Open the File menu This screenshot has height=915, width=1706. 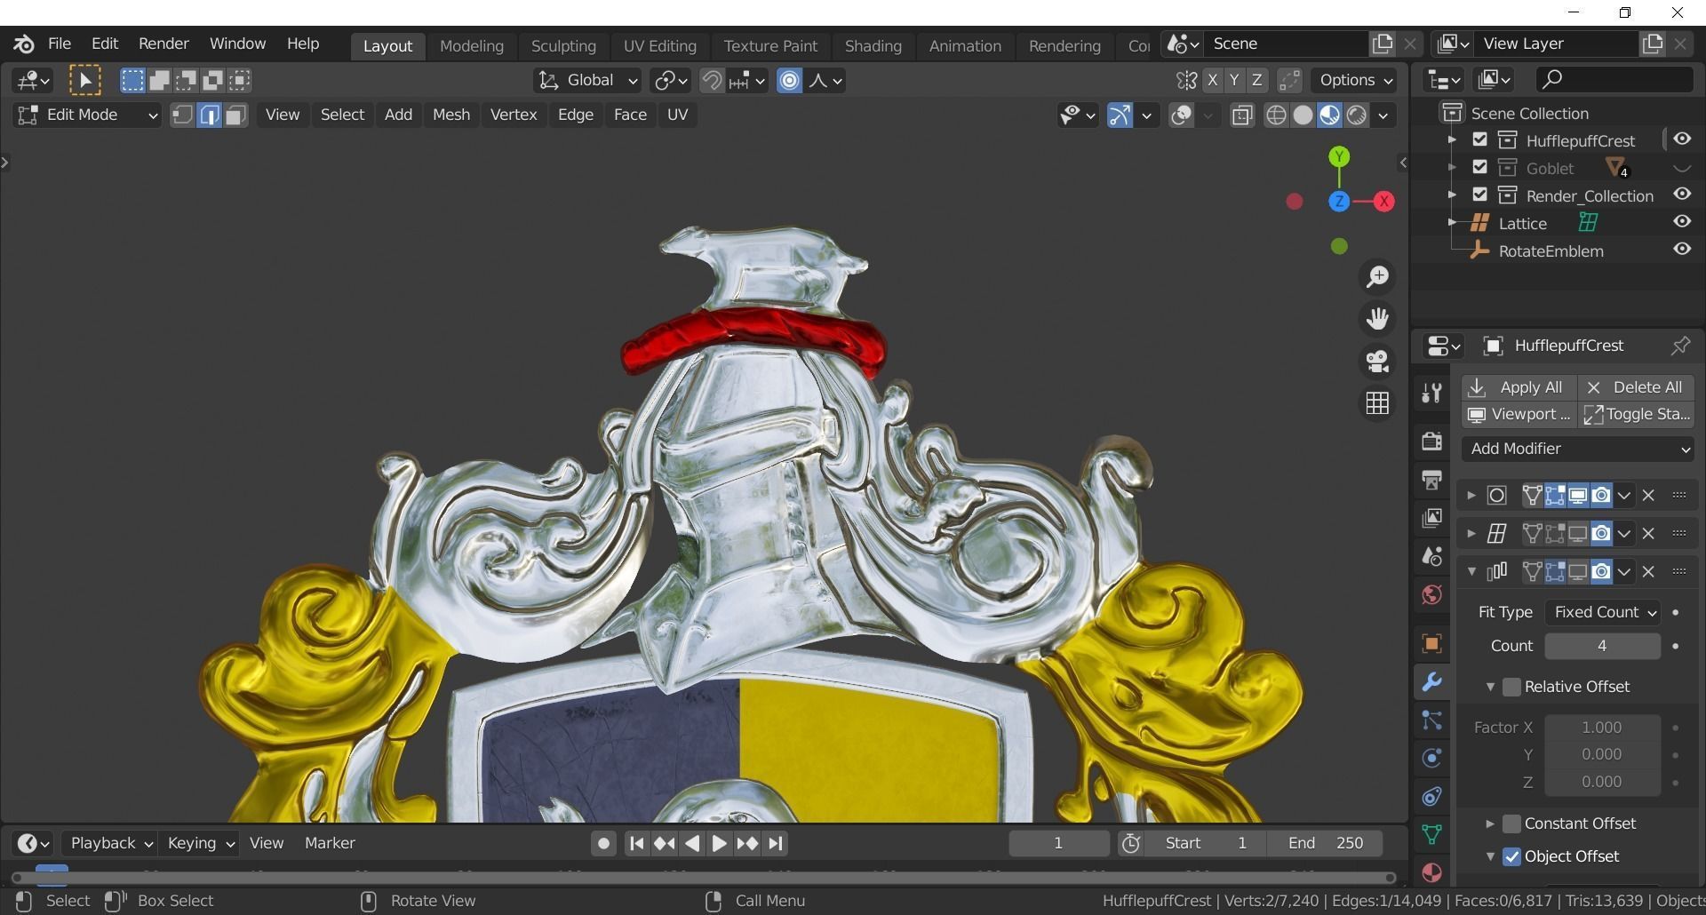60,44
